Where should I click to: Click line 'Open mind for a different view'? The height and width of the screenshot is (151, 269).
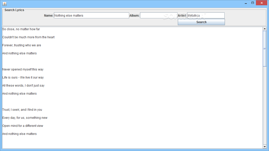click(23, 126)
